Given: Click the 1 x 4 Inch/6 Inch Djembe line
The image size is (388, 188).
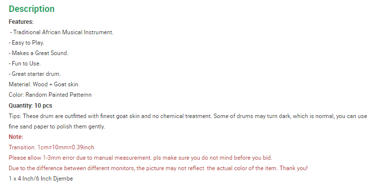Looking at the screenshot, I should click(41, 179).
